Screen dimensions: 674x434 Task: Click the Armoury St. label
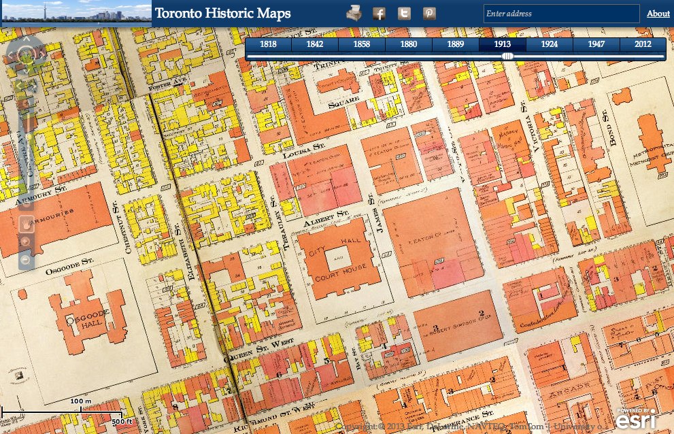(x=41, y=195)
